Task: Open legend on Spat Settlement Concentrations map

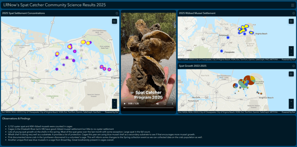Action: [114, 21]
